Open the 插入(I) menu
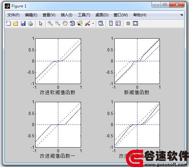 [x=67, y=15]
